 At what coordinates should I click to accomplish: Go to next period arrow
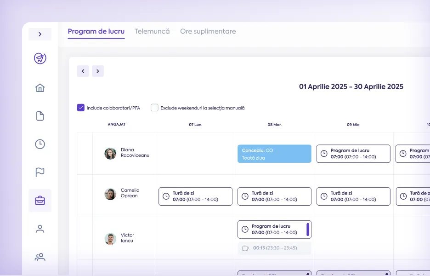[x=98, y=71]
